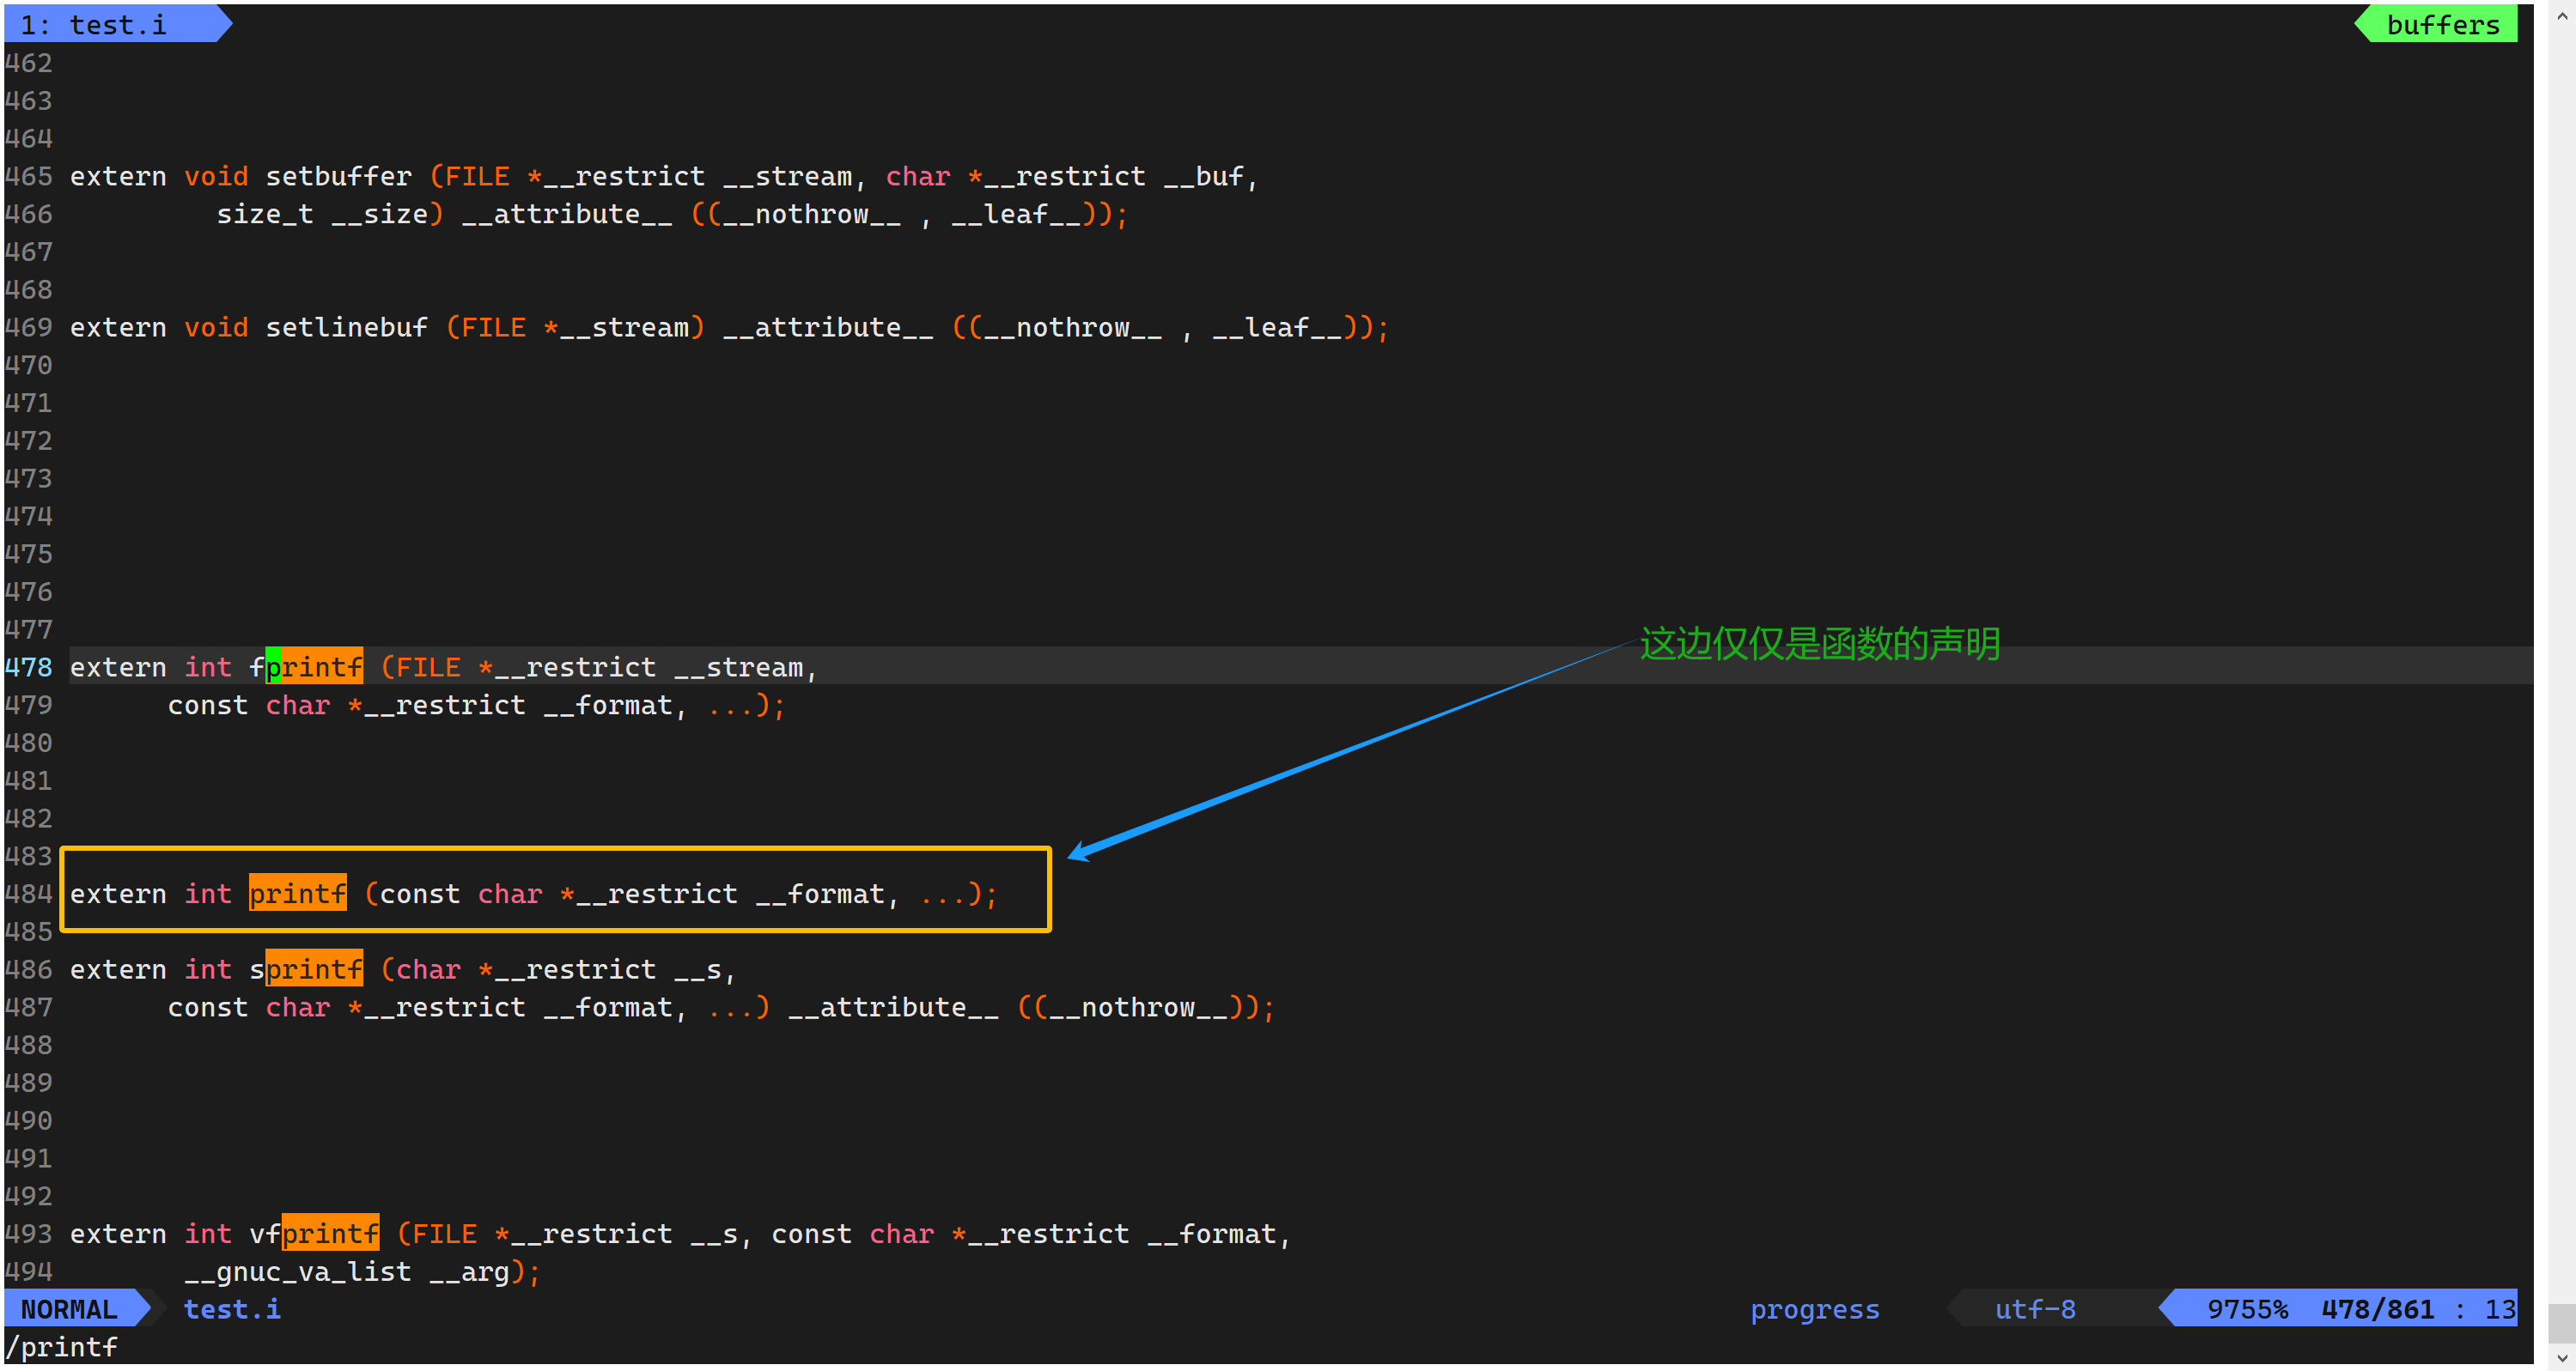Click __gnuc_va_list on line 494
Viewport: 2576px width, 1371px height.
pyautogui.click(x=298, y=1272)
